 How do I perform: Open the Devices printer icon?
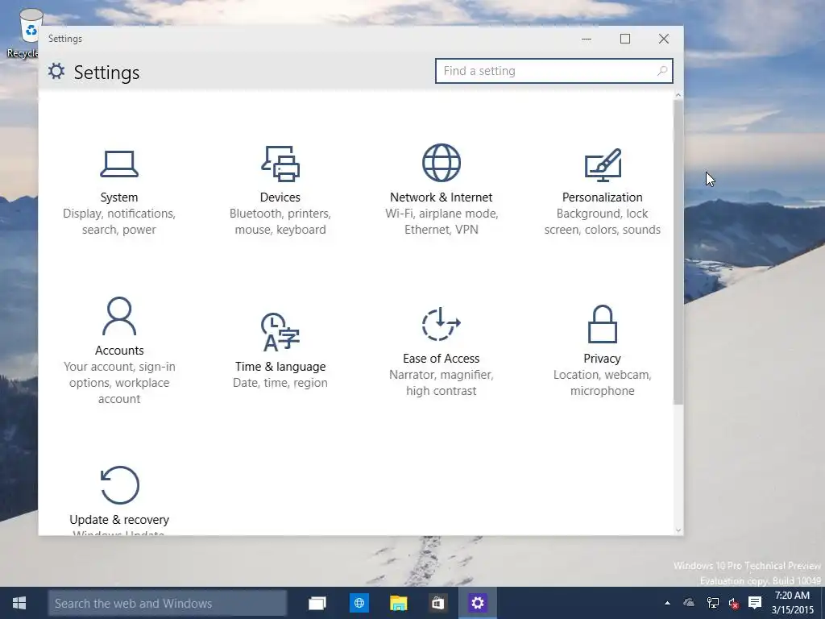[x=280, y=164]
